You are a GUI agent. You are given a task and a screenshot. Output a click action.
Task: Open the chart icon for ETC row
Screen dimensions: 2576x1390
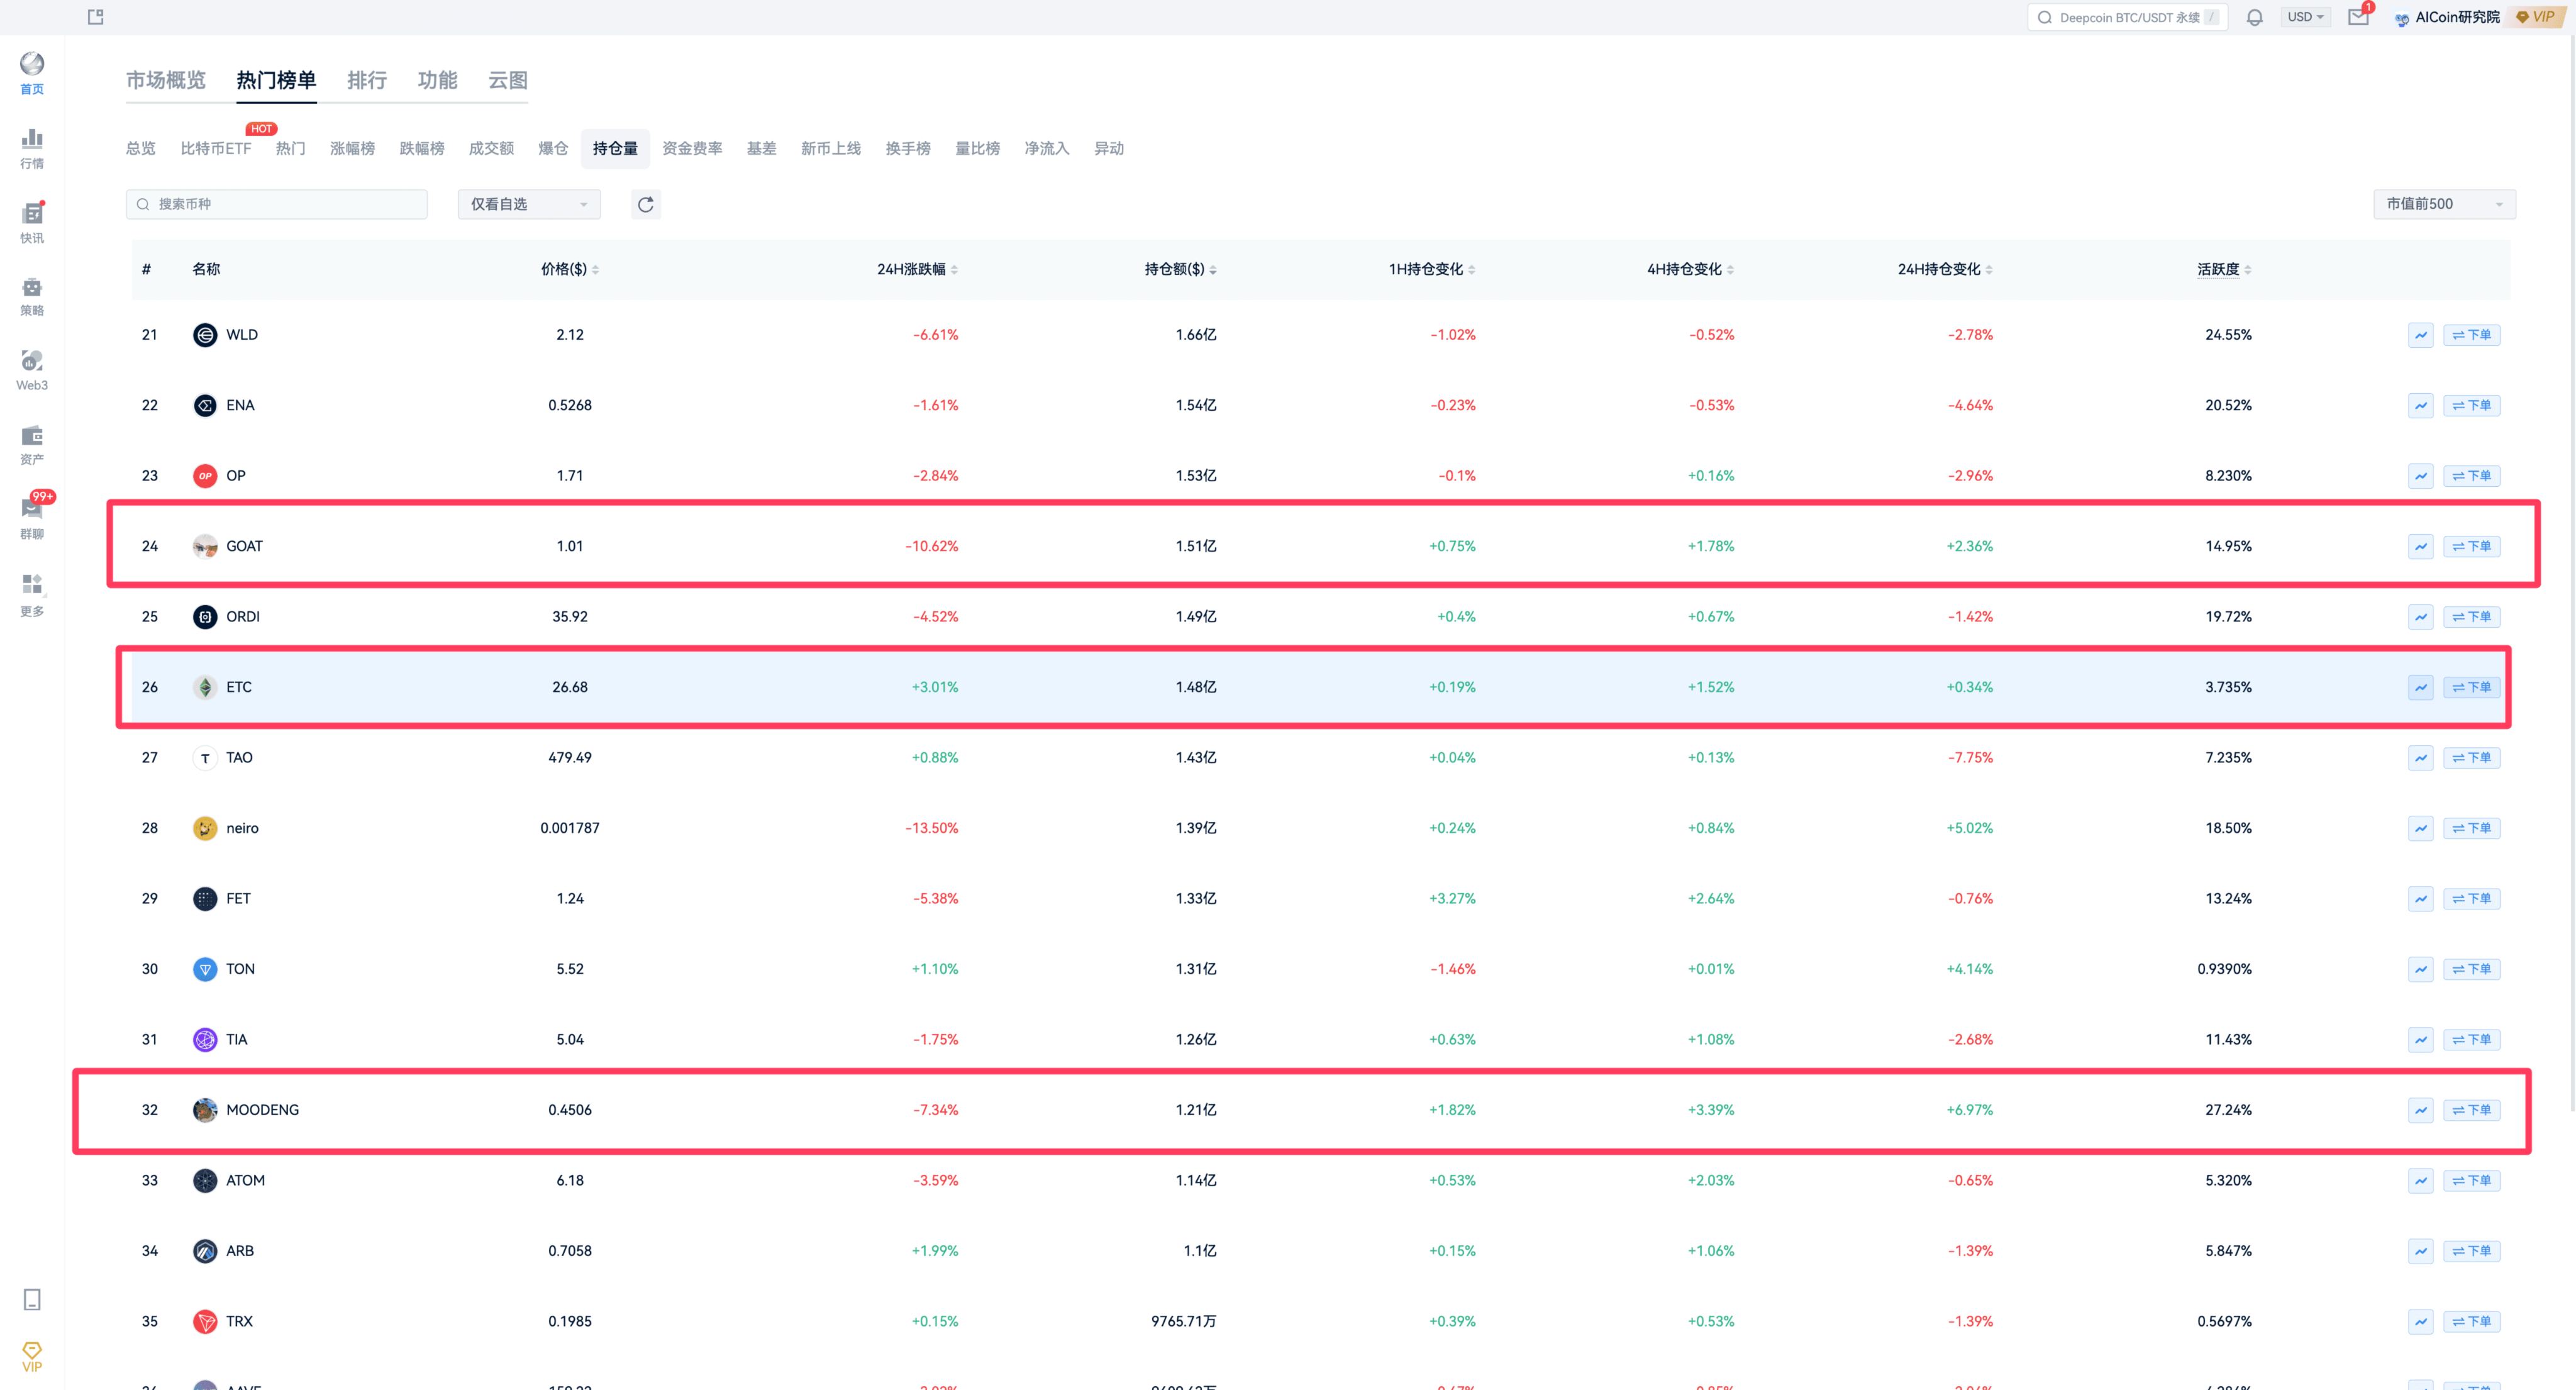point(2420,687)
